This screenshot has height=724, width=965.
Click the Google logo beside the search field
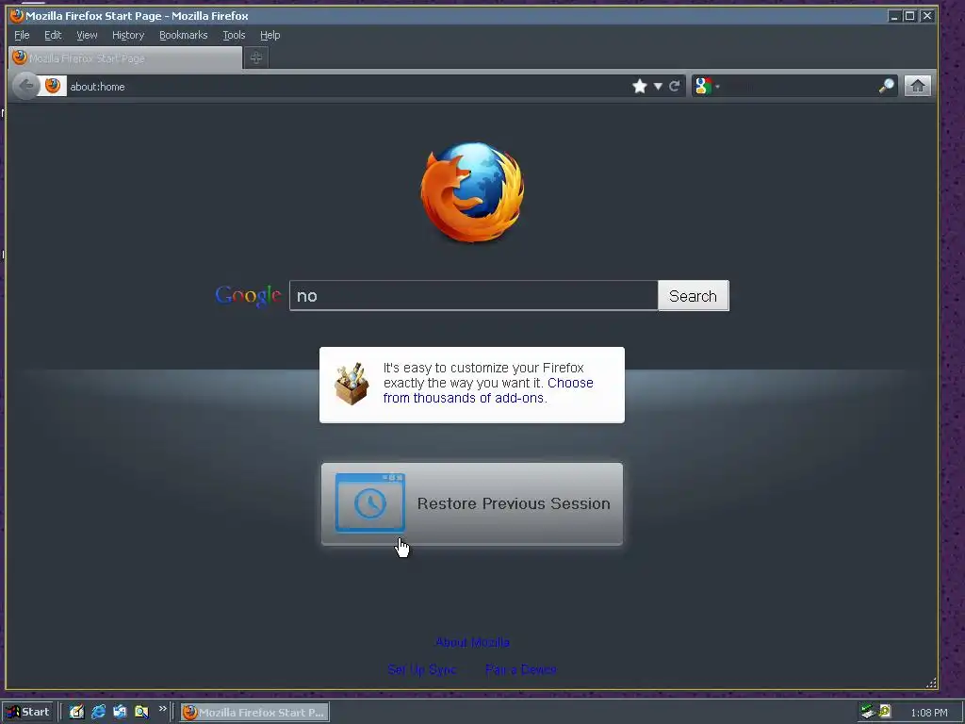click(x=248, y=296)
